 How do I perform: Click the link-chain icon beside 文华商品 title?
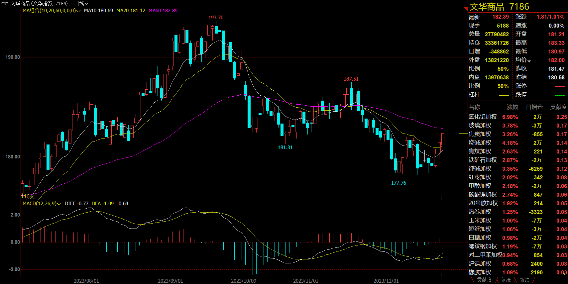(5, 3)
